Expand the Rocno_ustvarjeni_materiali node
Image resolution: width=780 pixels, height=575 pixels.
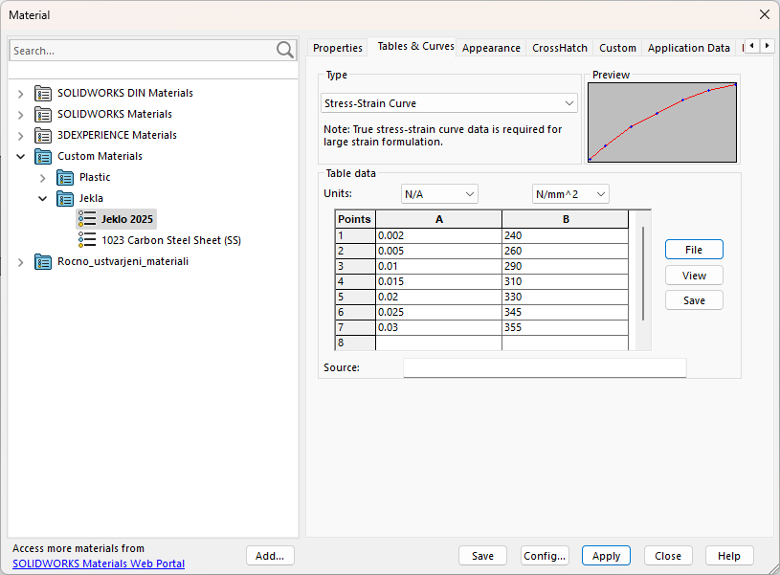(20, 262)
